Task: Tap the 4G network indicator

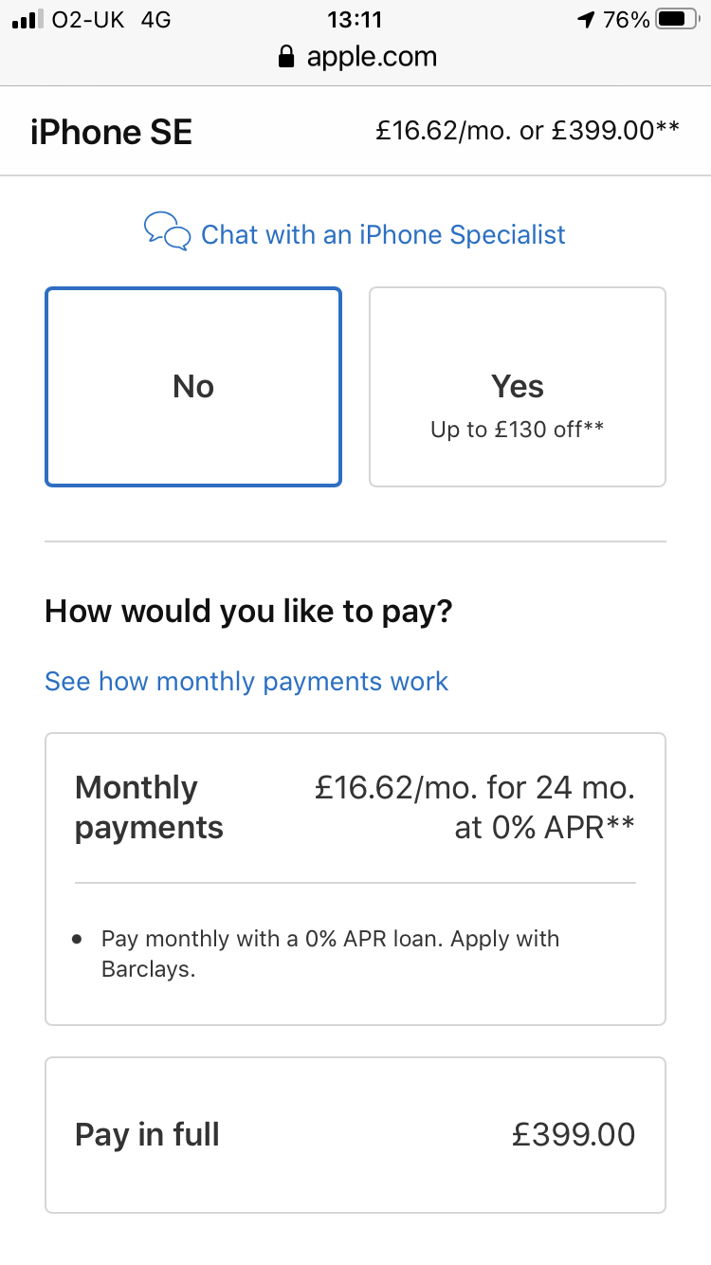Action: tap(156, 19)
